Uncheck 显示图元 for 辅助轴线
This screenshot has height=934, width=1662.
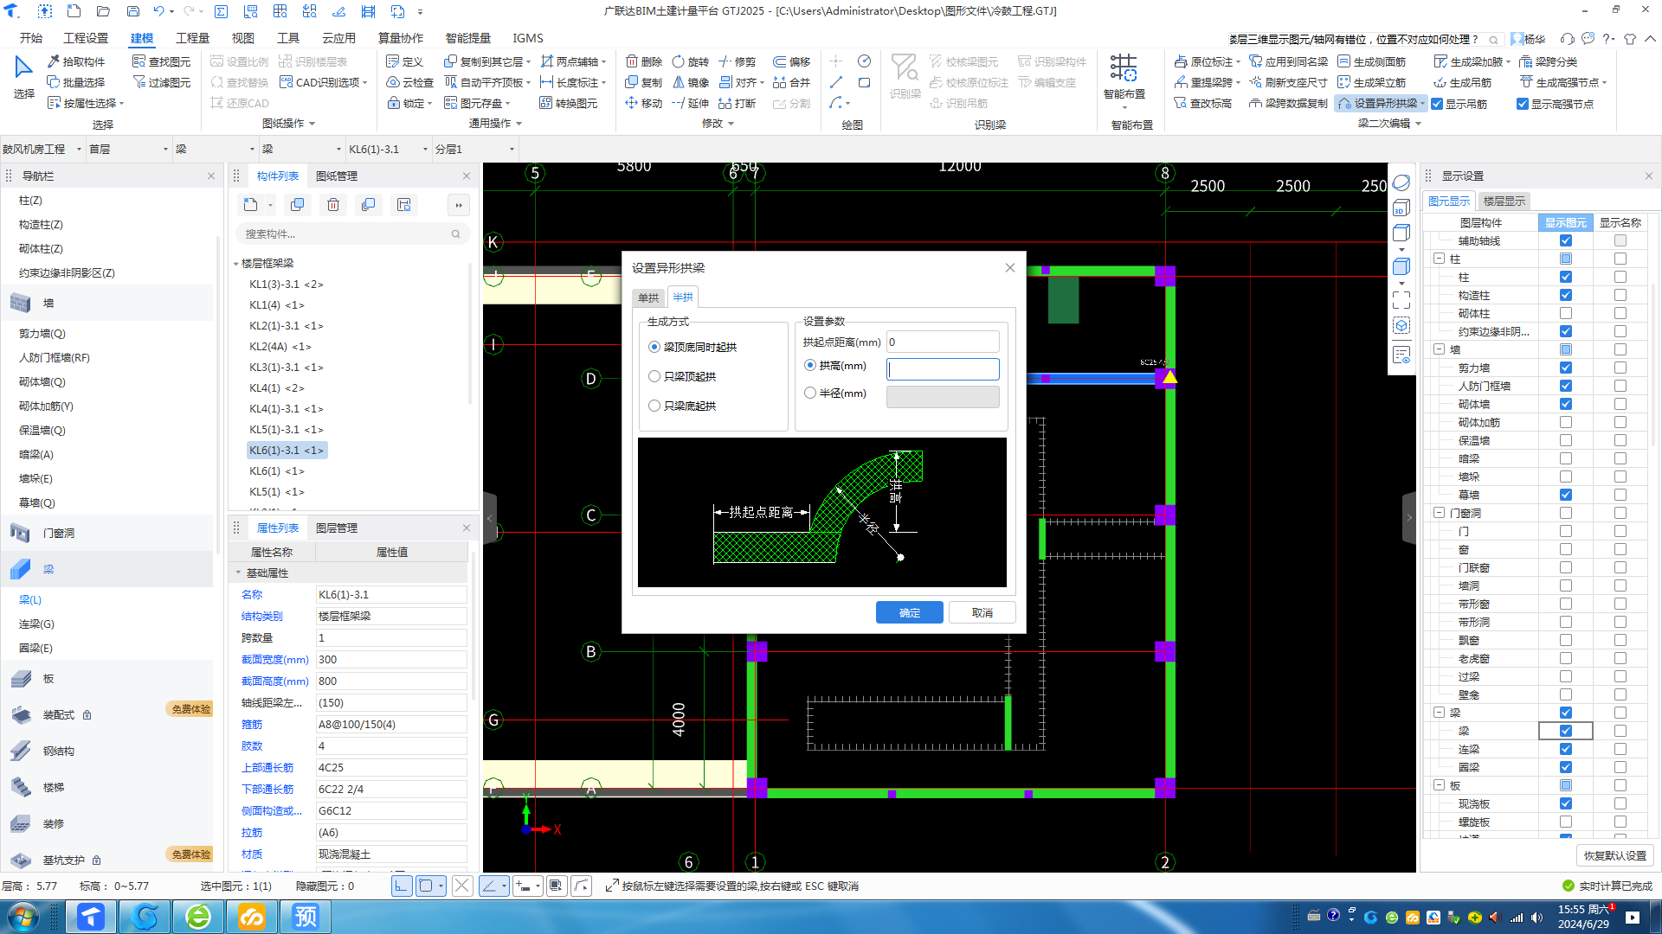point(1566,240)
